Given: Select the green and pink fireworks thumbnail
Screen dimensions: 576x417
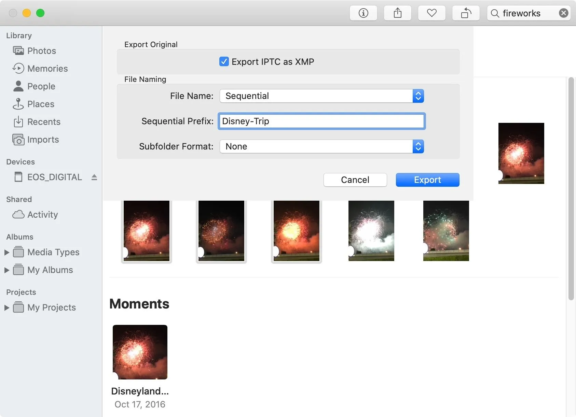Looking at the screenshot, I should point(446,231).
